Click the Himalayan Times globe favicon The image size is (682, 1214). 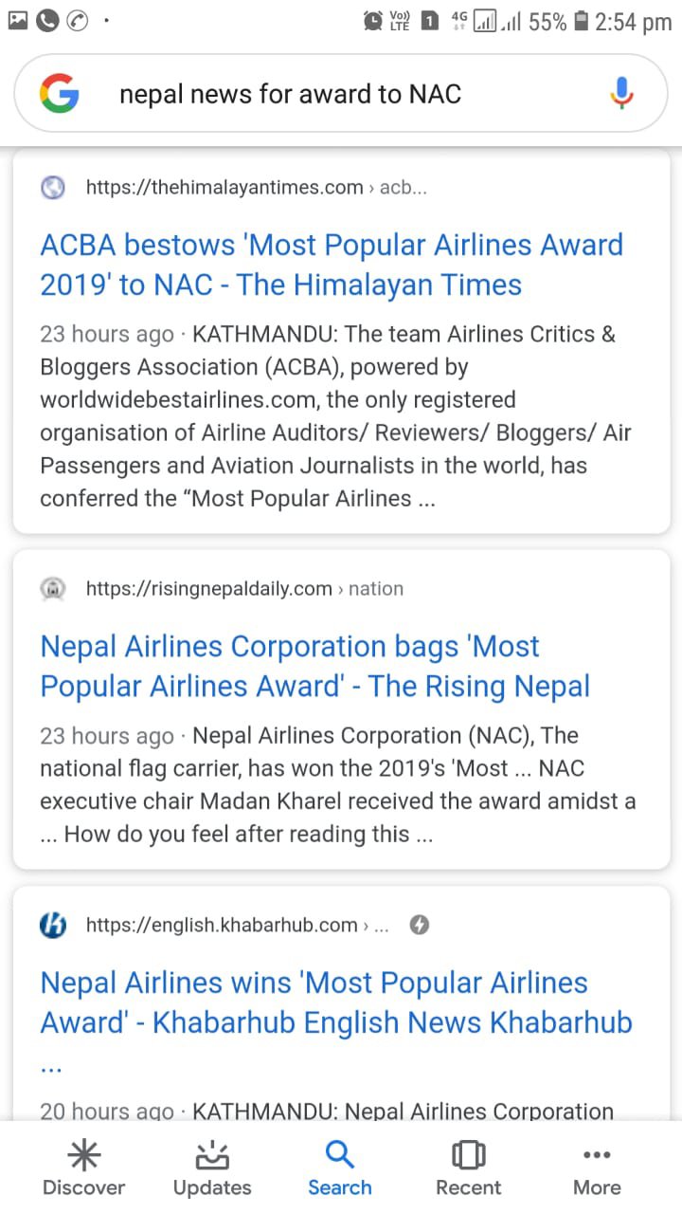click(x=53, y=187)
